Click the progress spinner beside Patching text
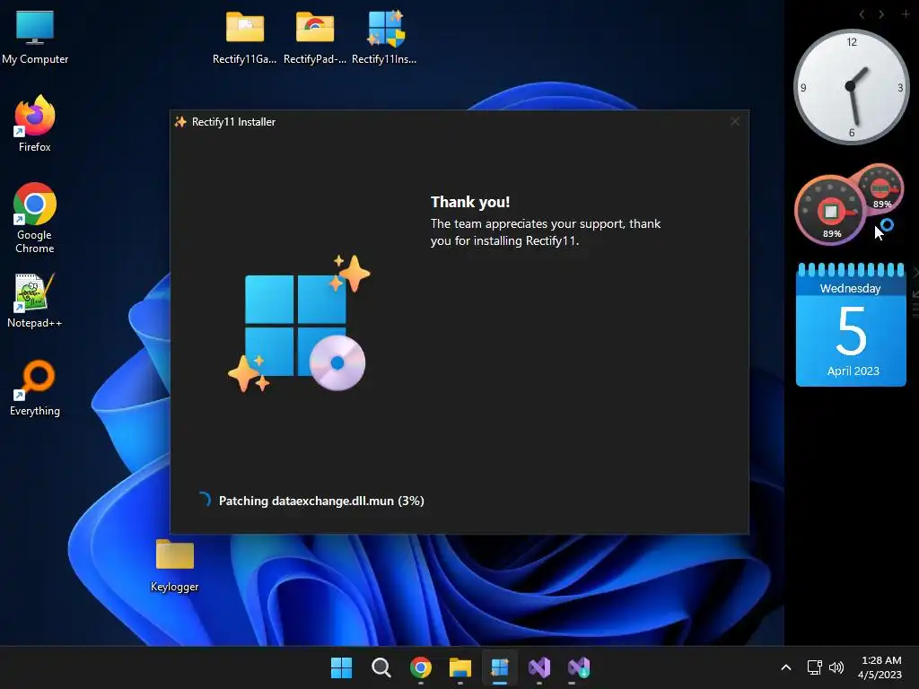 204,500
